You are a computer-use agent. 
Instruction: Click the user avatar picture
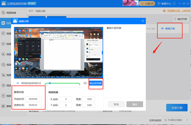(130, 3)
